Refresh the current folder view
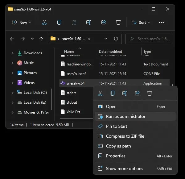 [x=116, y=39]
